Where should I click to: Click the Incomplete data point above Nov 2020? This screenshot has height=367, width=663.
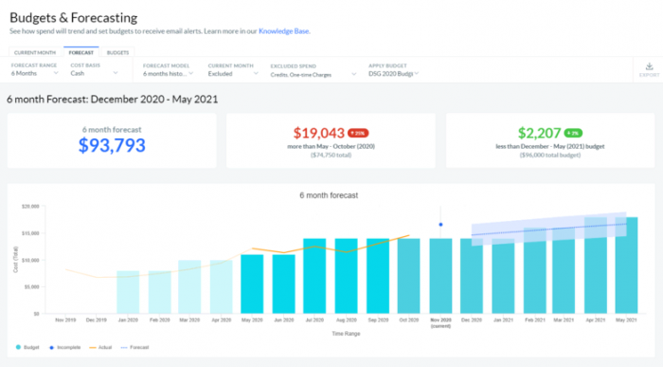(x=440, y=225)
